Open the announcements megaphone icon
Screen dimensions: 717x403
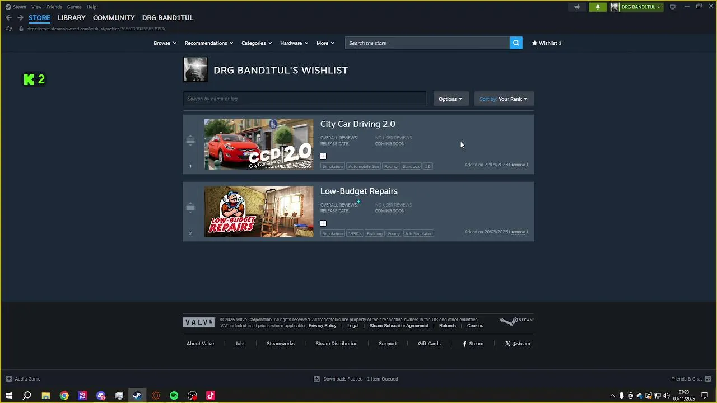pos(577,7)
